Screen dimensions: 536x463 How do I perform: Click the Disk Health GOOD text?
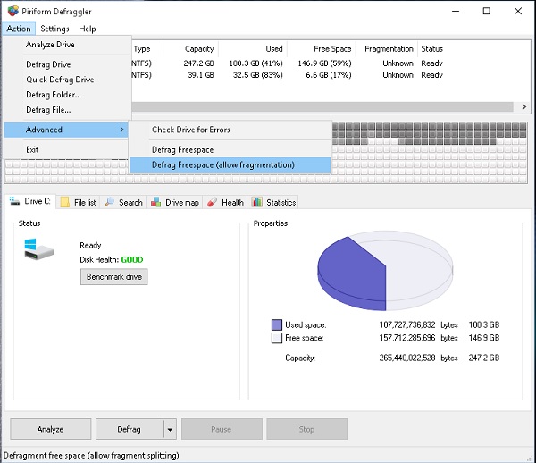[132, 259]
